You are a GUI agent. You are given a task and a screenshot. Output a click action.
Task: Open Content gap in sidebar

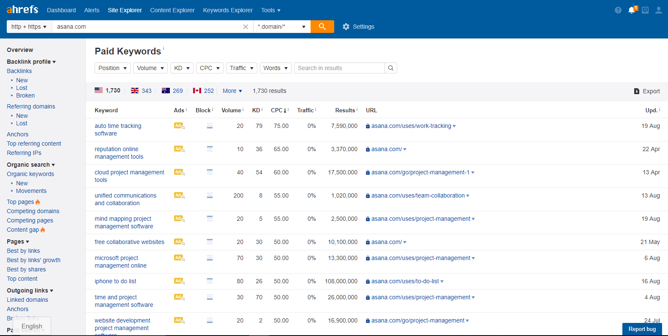click(23, 230)
